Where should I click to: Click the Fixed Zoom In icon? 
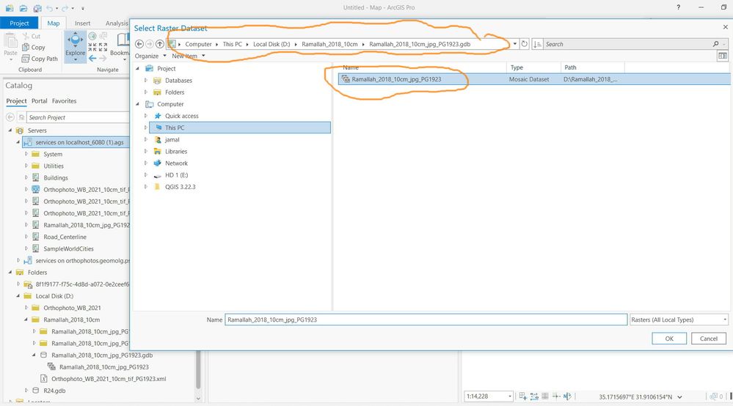pos(92,47)
